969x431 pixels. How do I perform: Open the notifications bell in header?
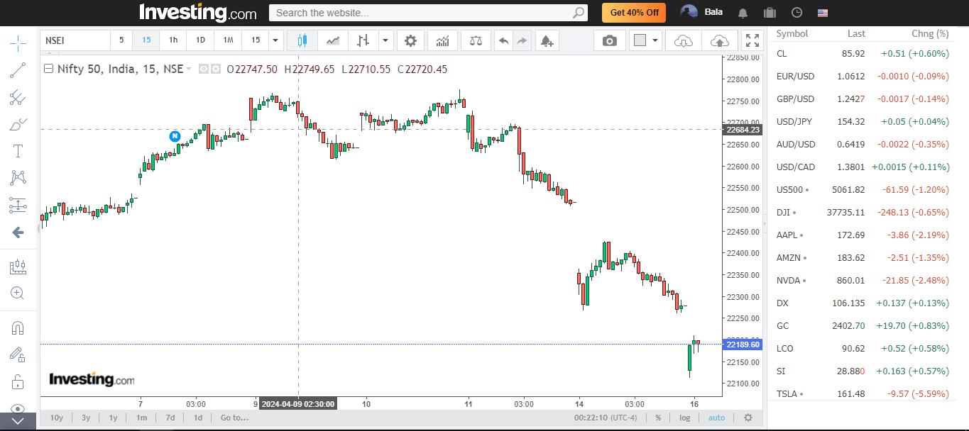(x=743, y=13)
